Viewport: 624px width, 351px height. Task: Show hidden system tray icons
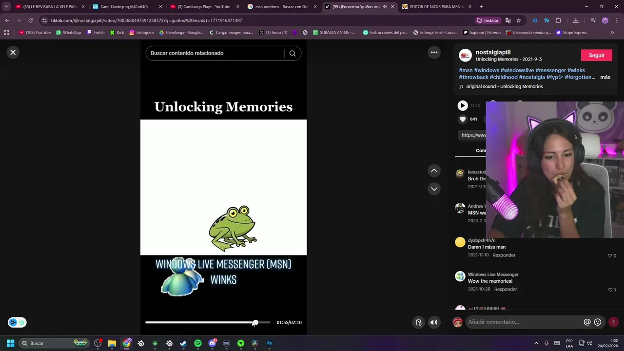tap(536, 343)
